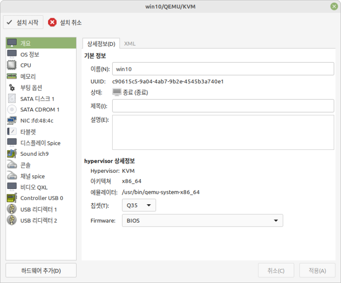
Task: Open the Firmware BIOS dropdown
Action: (x=202, y=220)
